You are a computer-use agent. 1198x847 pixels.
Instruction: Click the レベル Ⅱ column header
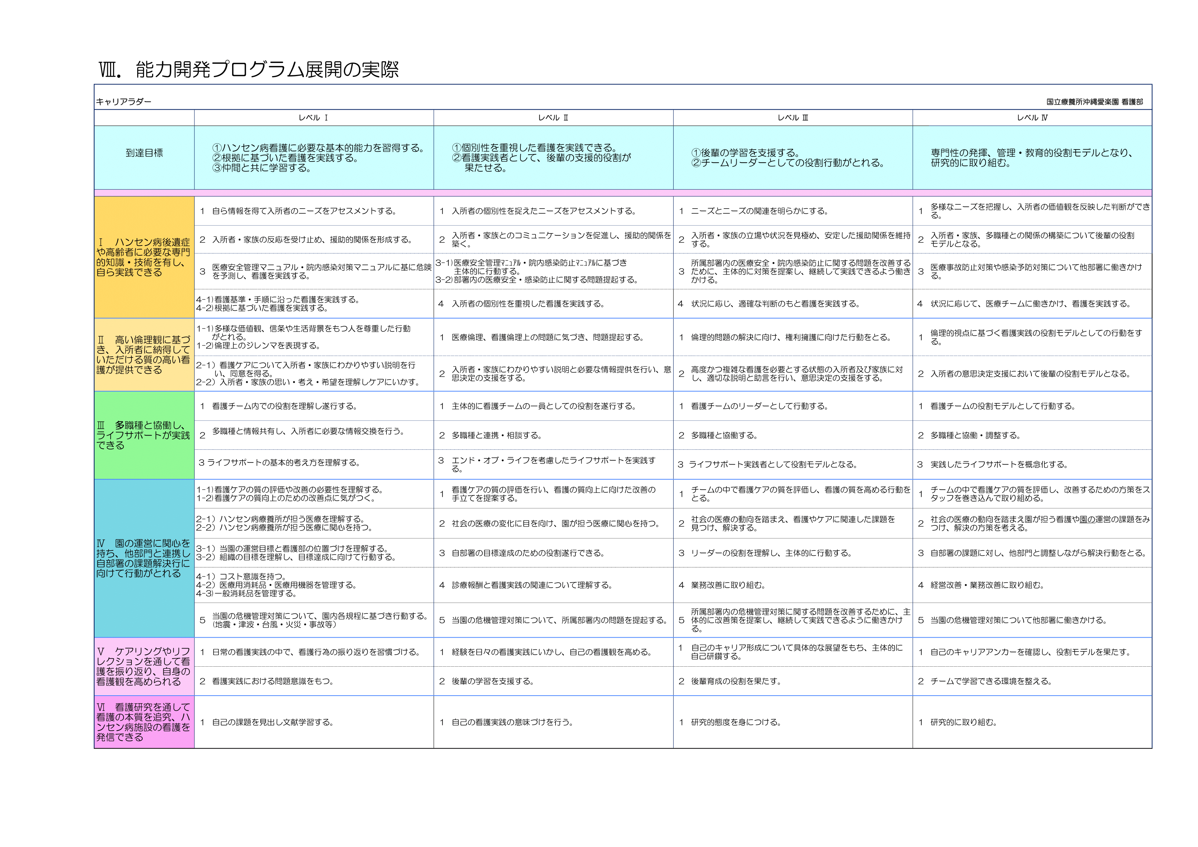(x=553, y=118)
